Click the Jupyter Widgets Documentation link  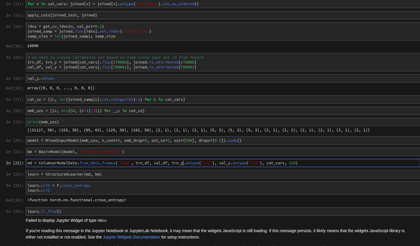(x=131, y=237)
